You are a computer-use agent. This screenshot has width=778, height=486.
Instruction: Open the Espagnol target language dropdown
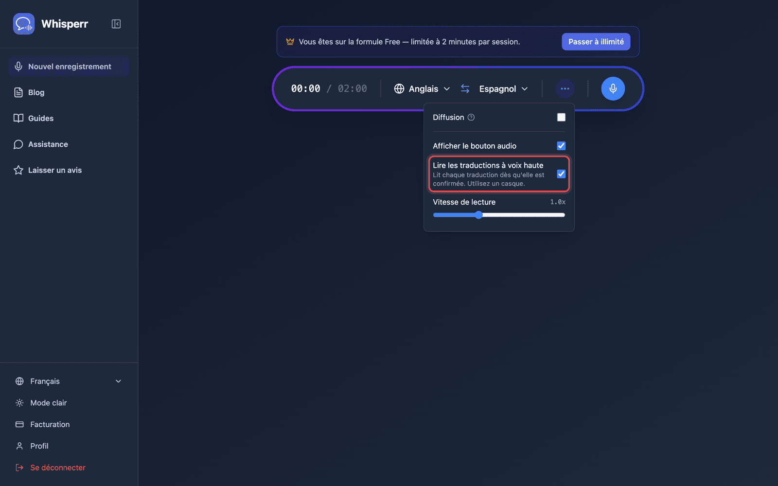tap(503, 89)
